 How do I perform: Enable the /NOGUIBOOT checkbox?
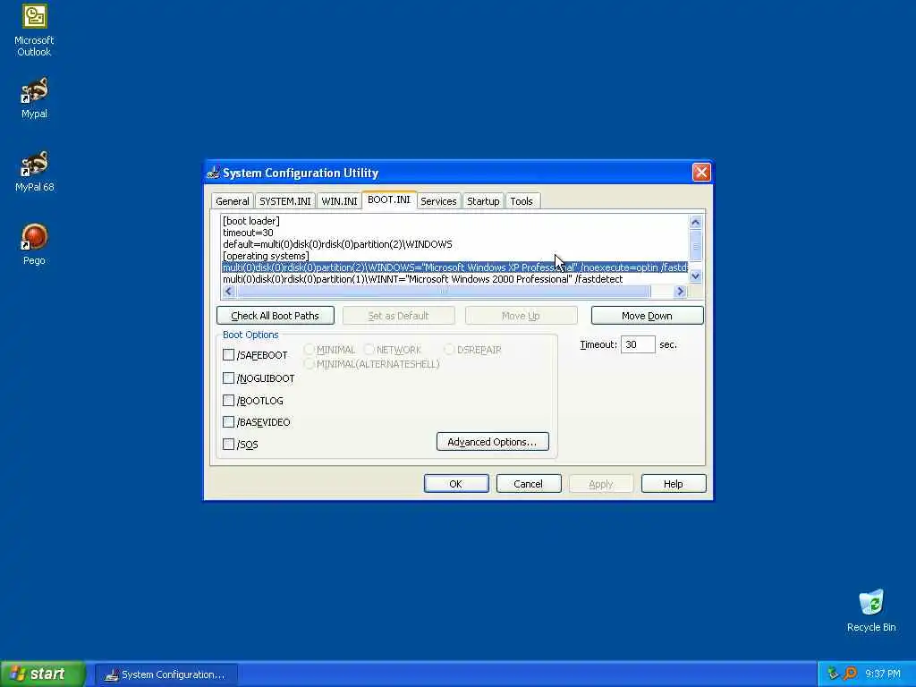tap(228, 378)
